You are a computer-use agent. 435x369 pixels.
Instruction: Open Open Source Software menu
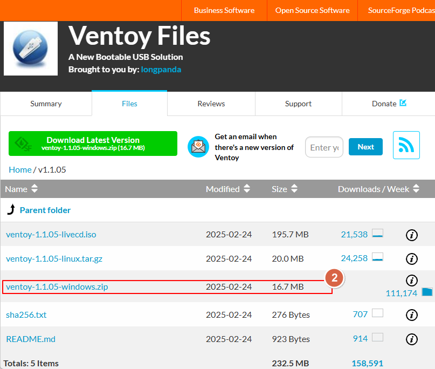tap(313, 10)
